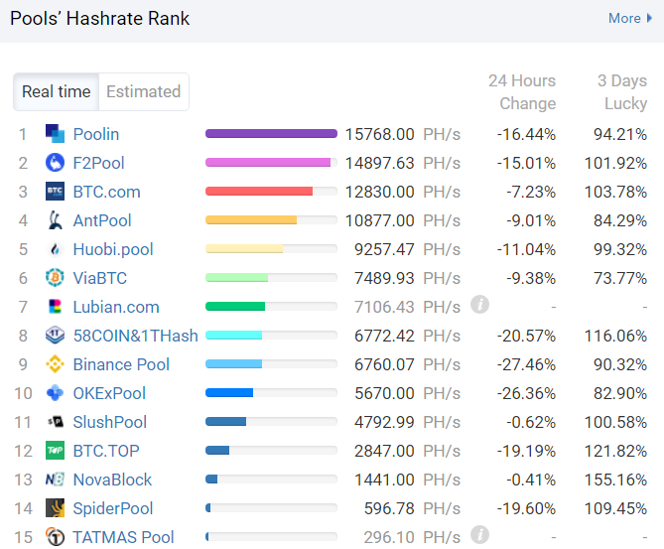Image resolution: width=664 pixels, height=549 pixels.
Task: Click the purple Poolin hashrate bar
Action: [x=271, y=134]
